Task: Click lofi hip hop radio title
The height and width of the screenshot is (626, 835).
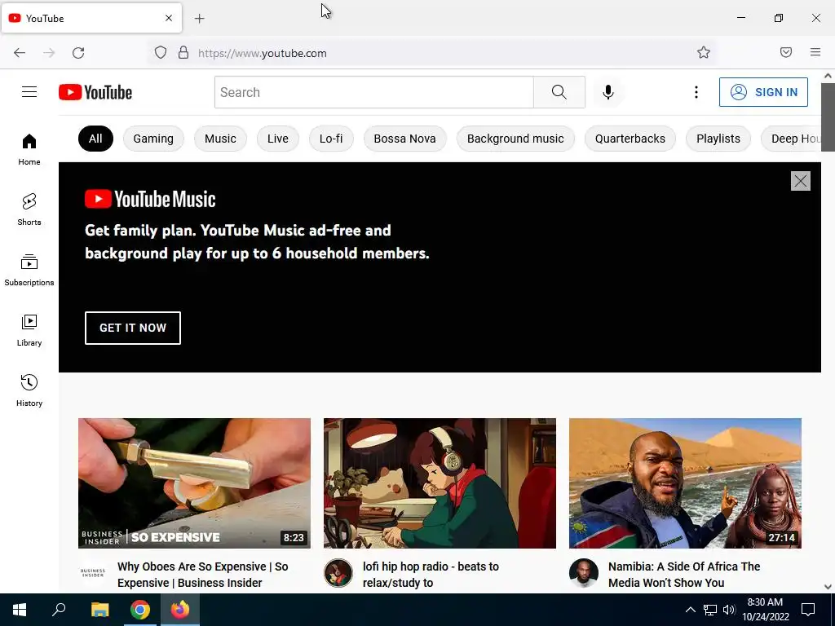Action: (x=431, y=575)
